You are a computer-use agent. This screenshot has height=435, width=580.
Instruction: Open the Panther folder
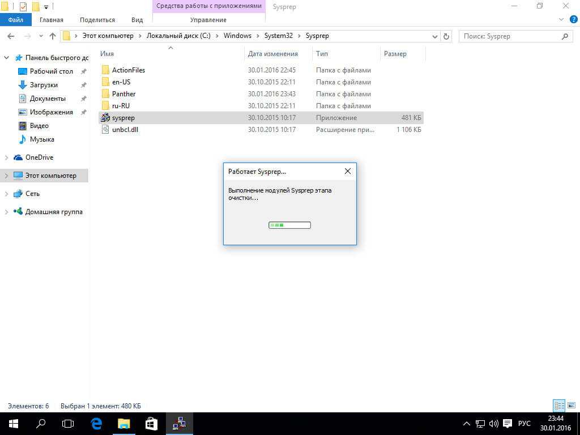[x=123, y=94]
